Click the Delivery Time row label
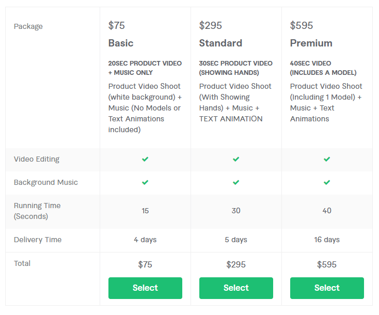Image resolution: width=379 pixels, height=315 pixels. [x=38, y=240]
